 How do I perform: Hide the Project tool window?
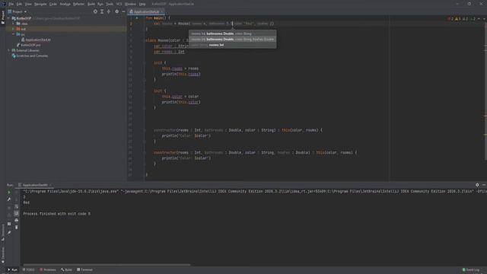(123, 11)
